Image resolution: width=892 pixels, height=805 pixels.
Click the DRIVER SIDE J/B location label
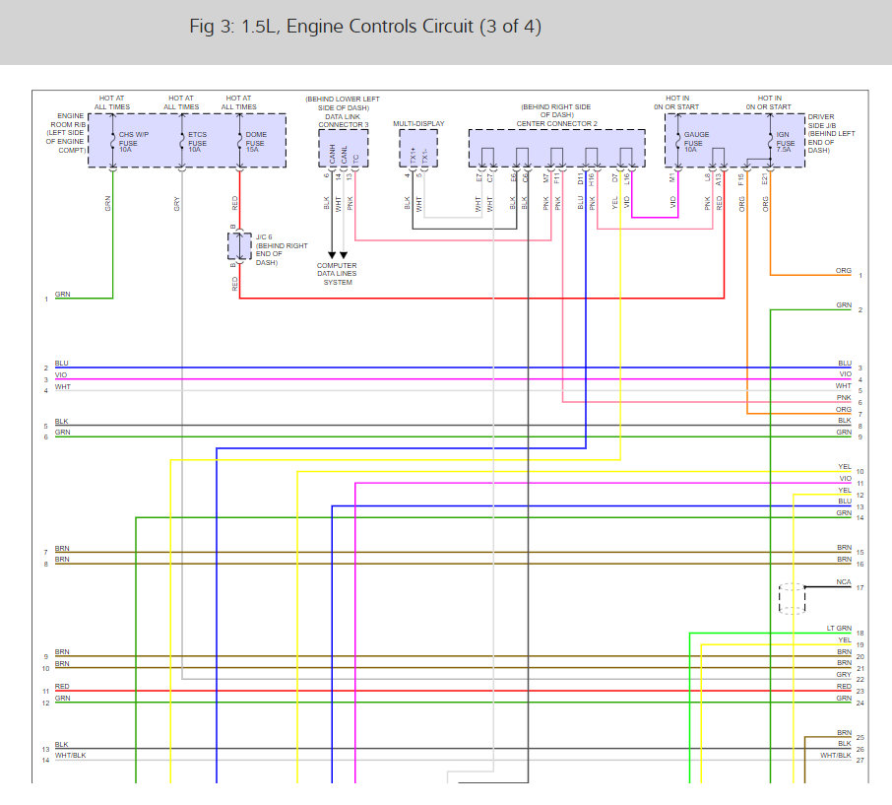[831, 133]
